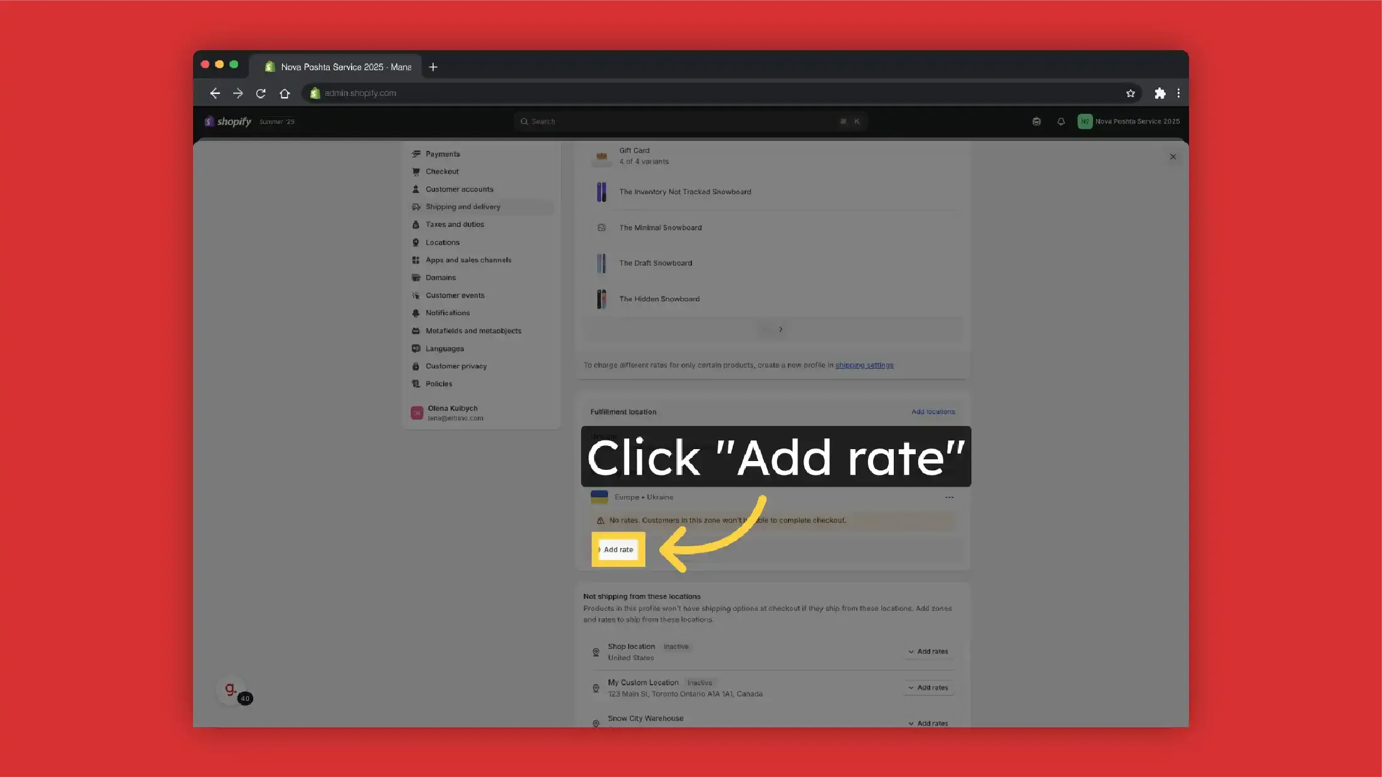Expand Add rates for My Custom Location
1382x778 pixels.
click(928, 688)
